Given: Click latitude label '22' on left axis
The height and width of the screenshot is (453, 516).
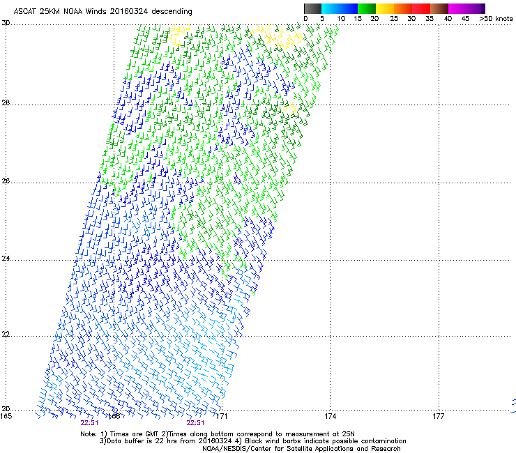Looking at the screenshot, I should [6, 335].
